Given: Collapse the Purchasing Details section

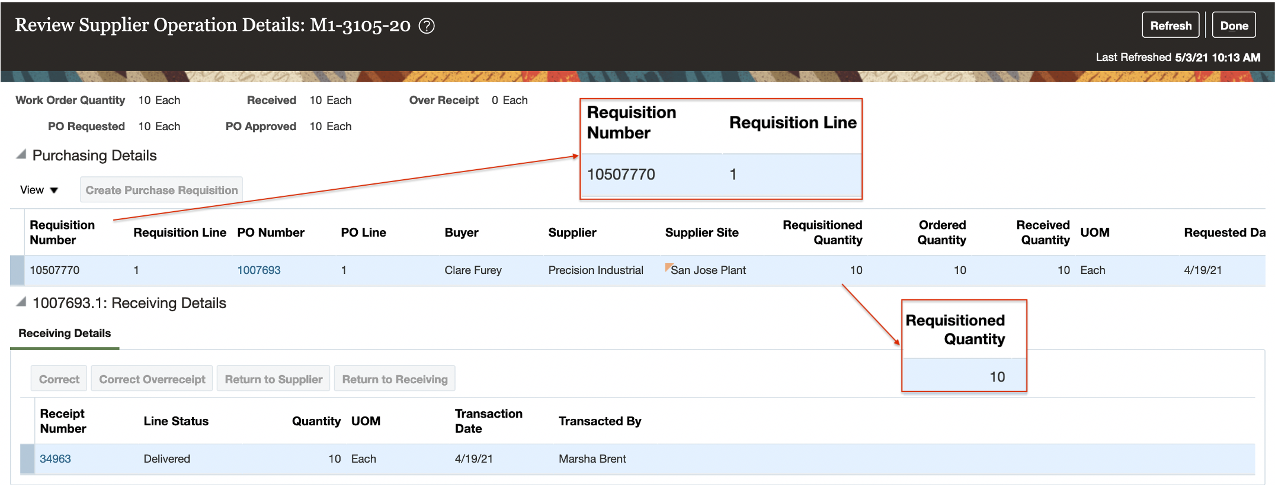Looking at the screenshot, I should [x=21, y=155].
